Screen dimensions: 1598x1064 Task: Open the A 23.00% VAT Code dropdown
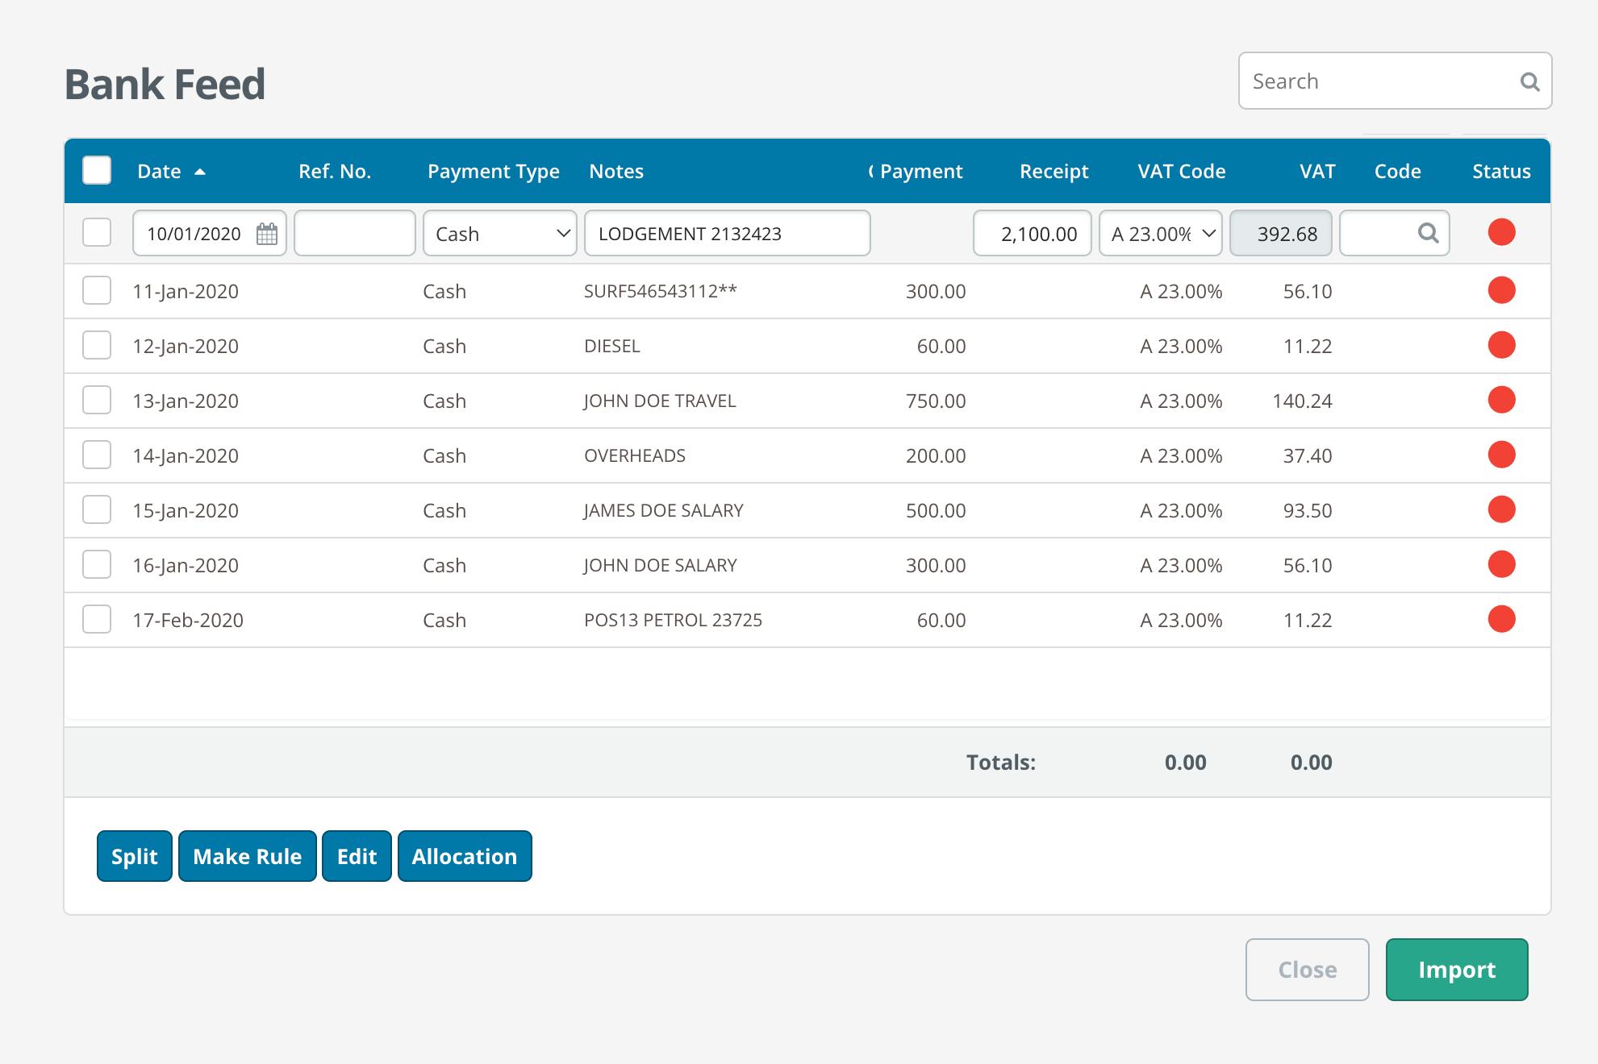coord(1160,233)
